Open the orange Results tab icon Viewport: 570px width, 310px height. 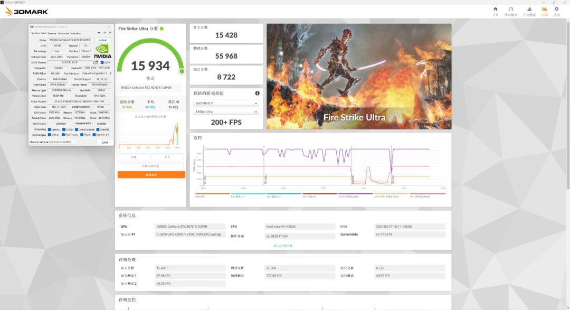click(544, 9)
